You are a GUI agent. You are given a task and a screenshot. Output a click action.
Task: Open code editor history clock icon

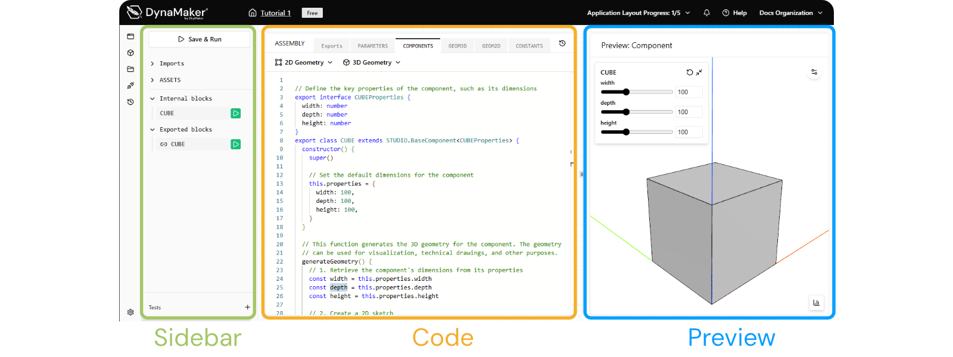562,43
